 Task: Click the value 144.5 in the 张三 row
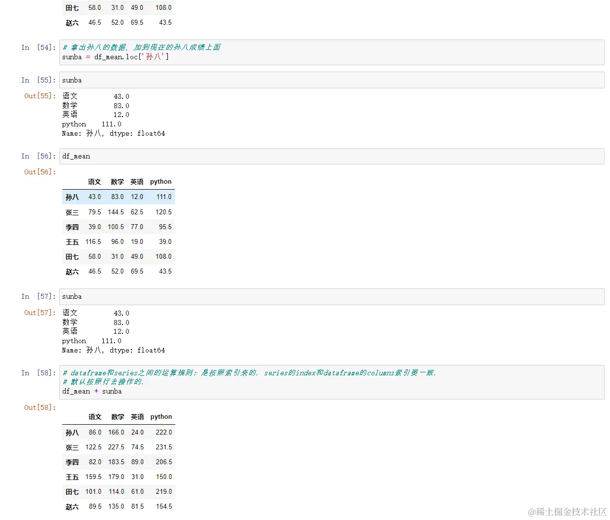tap(116, 212)
